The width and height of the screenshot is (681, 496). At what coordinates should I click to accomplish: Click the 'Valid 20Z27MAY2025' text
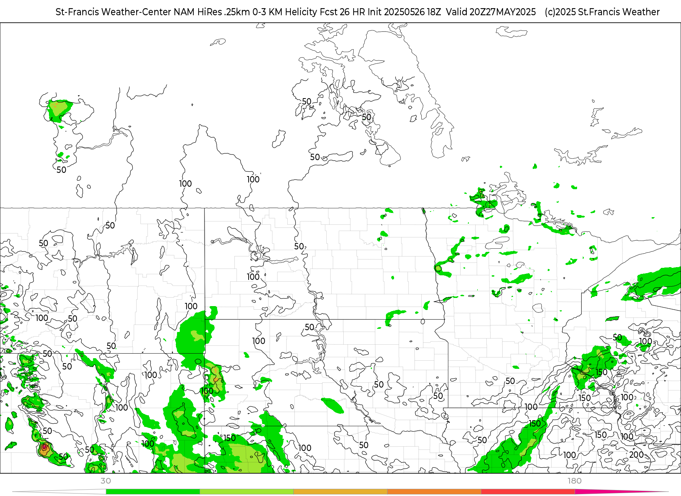491,12
